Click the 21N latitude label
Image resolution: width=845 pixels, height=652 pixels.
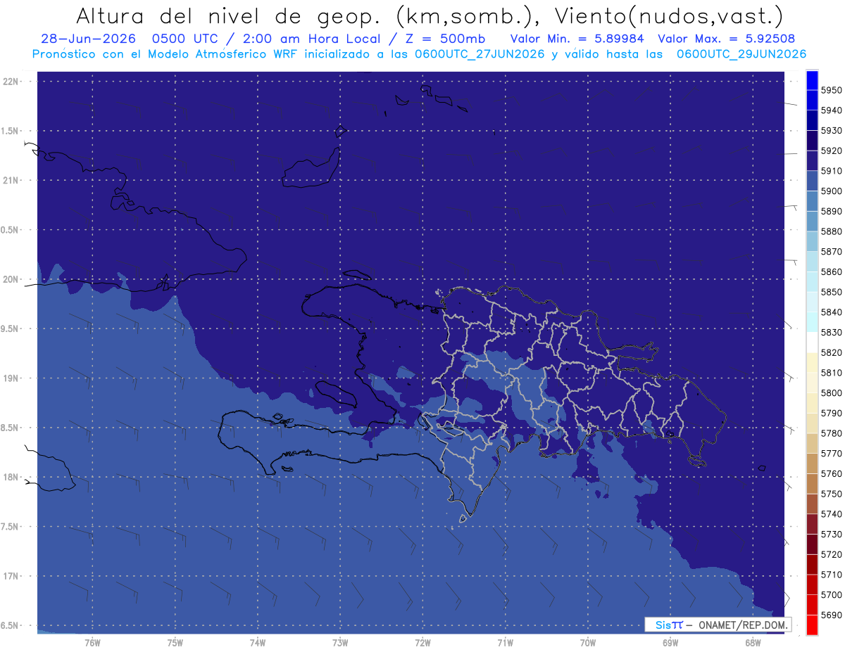tap(11, 180)
